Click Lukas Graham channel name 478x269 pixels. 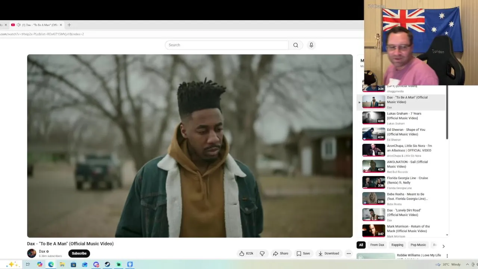click(395, 124)
